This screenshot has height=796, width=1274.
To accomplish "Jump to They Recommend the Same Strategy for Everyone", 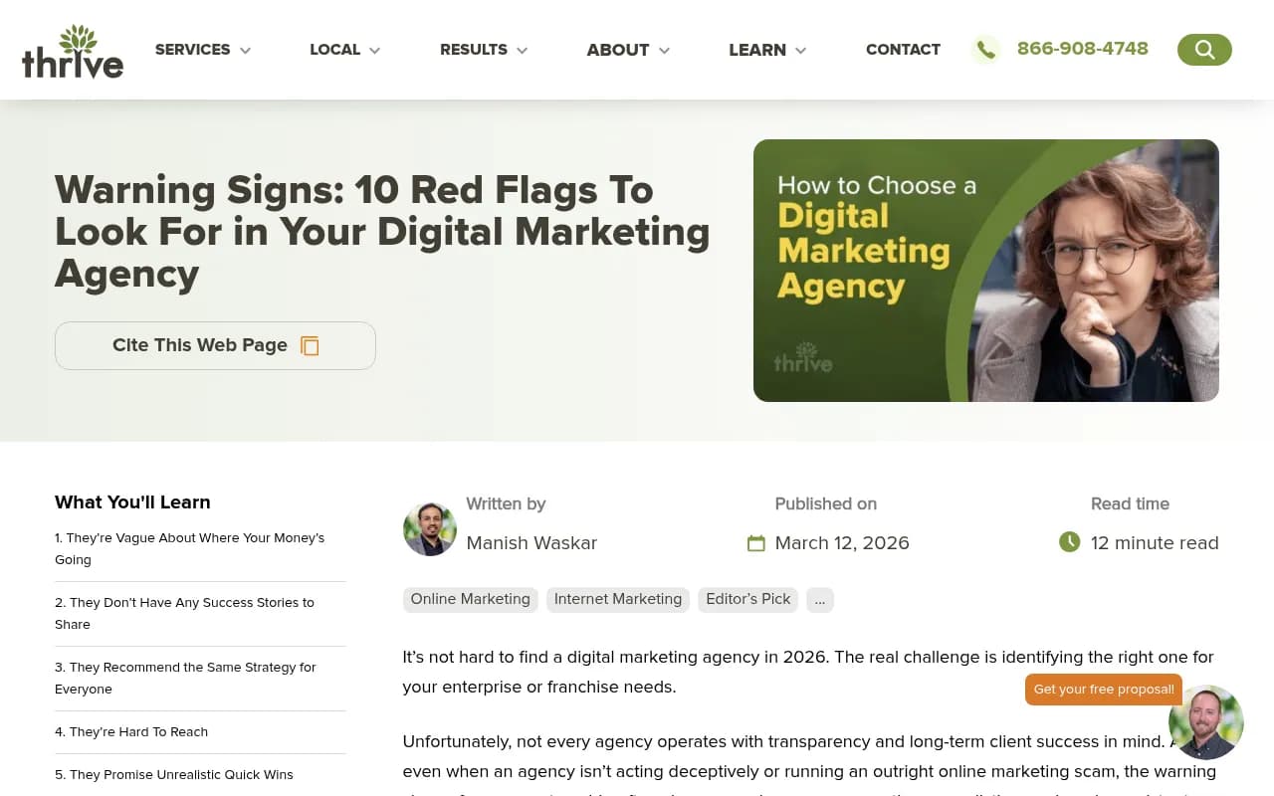I will (x=185, y=678).
